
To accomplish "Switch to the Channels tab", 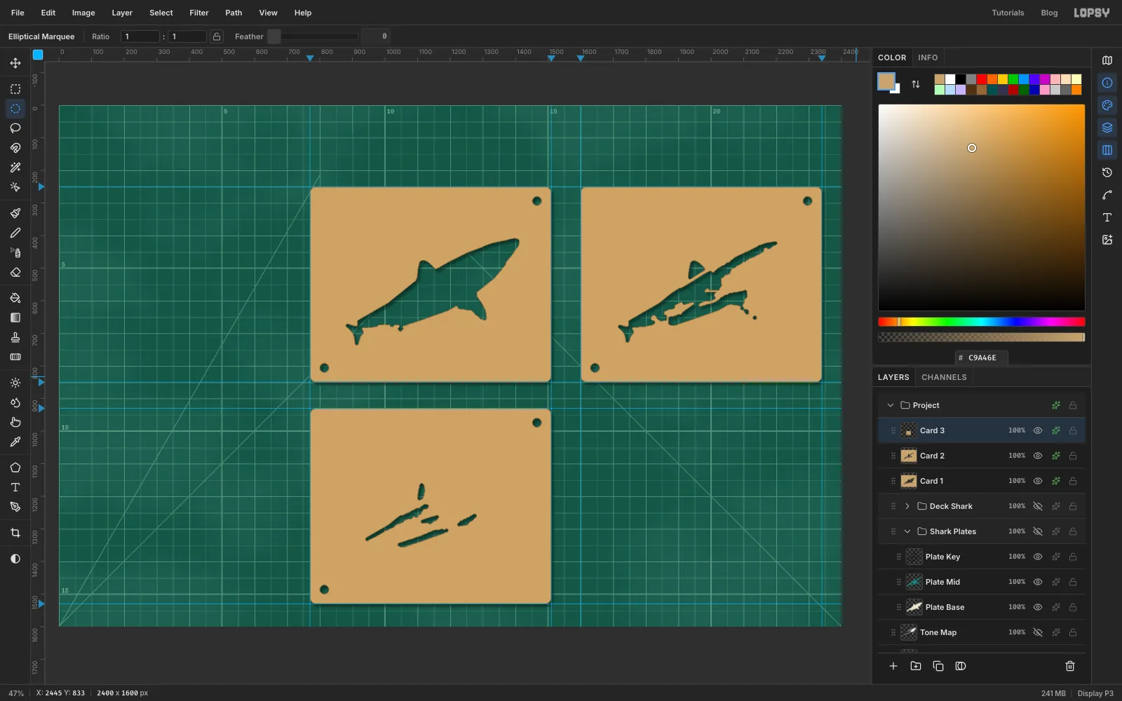I will click(944, 377).
